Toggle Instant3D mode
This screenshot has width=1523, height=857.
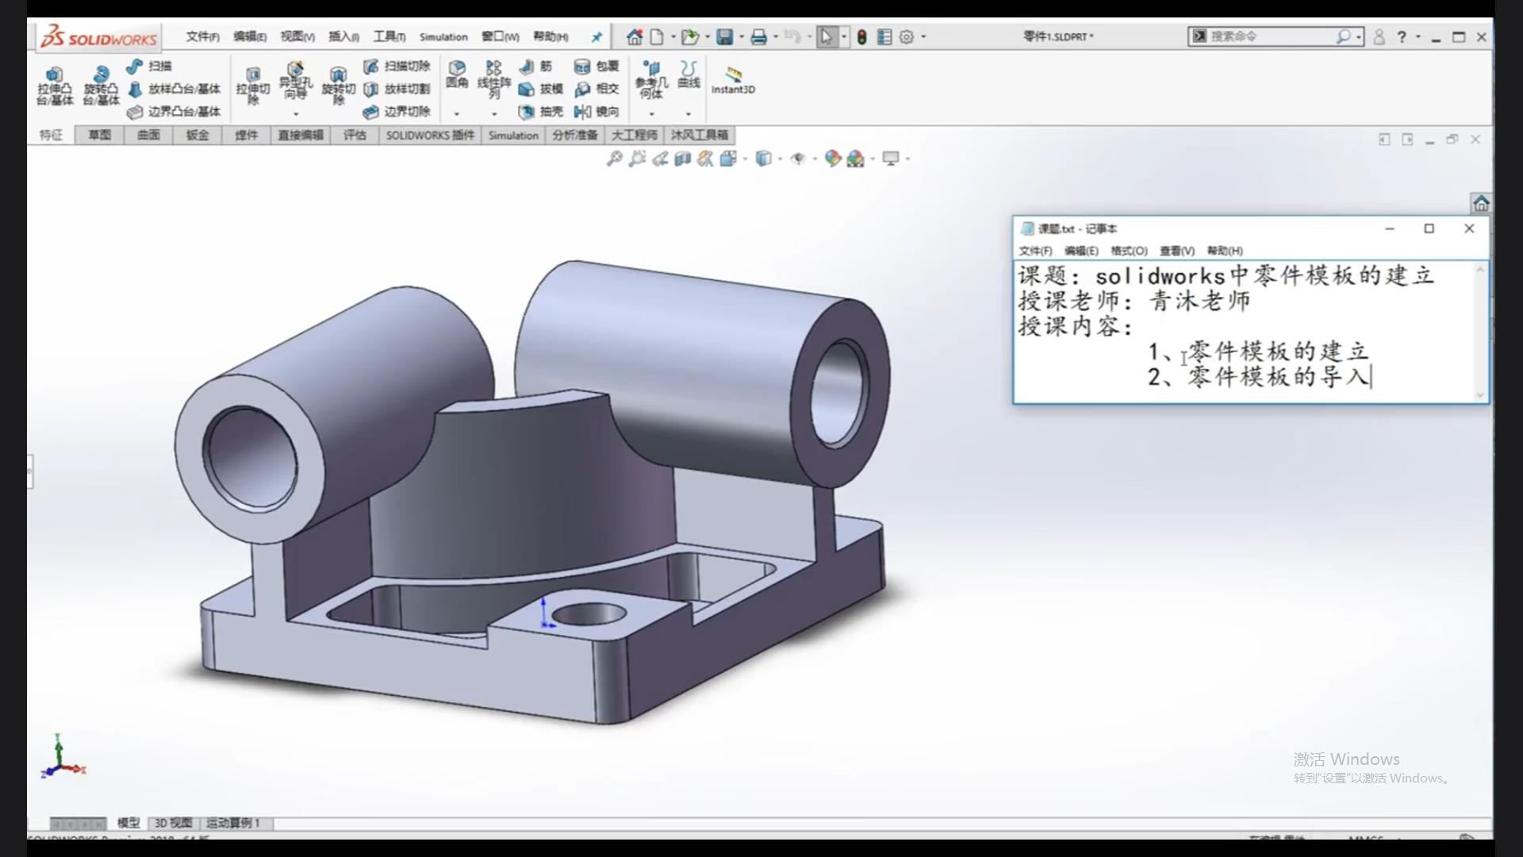pos(733,79)
